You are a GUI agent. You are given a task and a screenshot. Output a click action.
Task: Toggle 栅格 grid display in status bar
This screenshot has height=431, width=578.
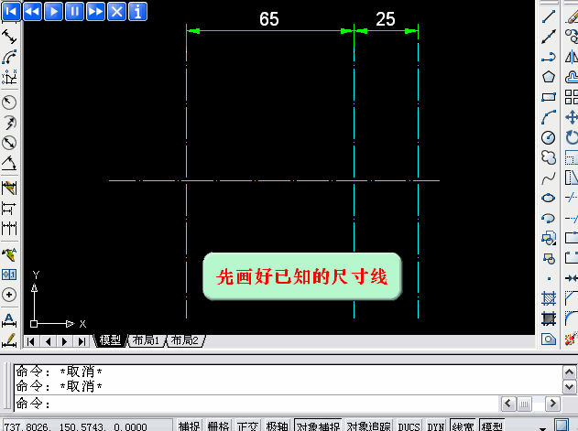(218, 426)
